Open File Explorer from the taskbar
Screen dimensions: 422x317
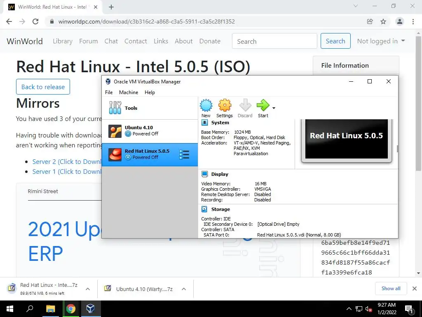pyautogui.click(x=50, y=309)
